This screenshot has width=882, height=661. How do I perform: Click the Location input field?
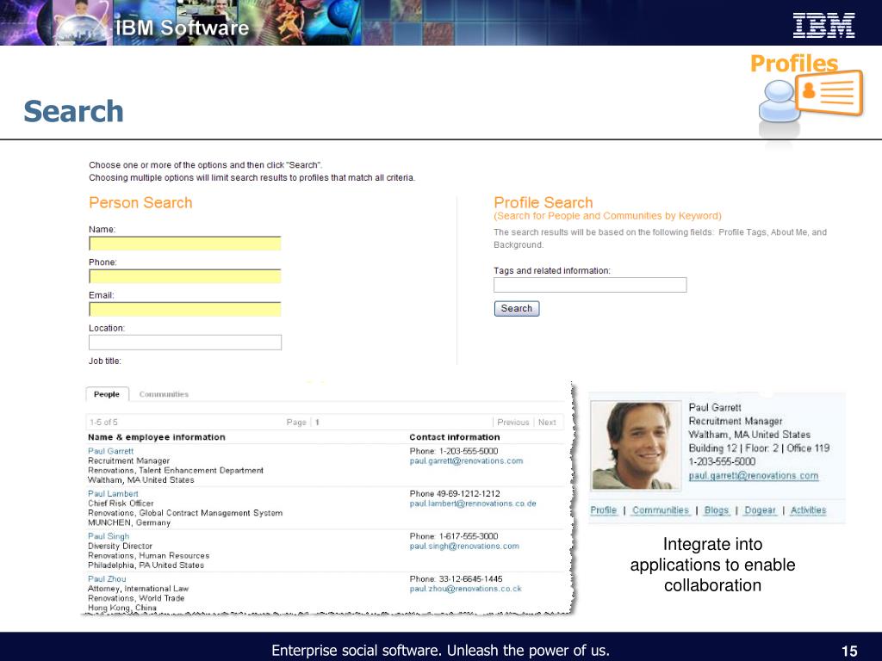click(185, 343)
